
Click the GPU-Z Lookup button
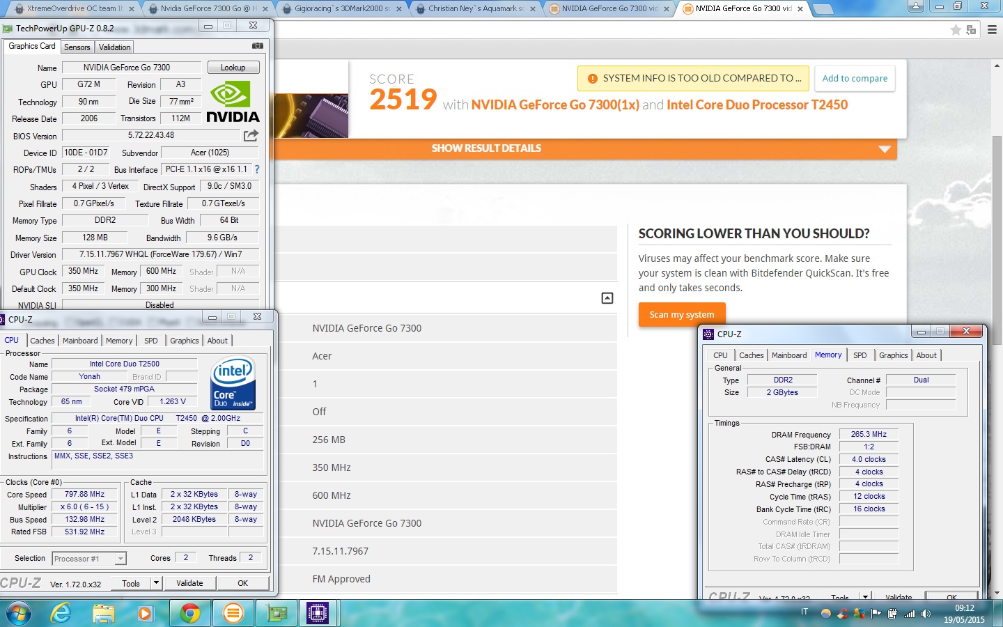click(233, 68)
